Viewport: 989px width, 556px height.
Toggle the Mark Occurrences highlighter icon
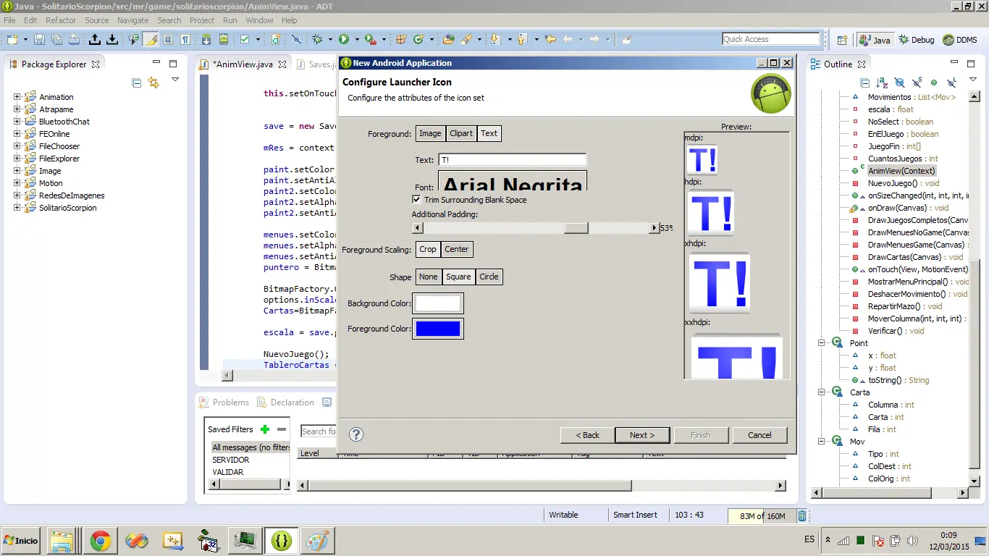[x=151, y=40]
